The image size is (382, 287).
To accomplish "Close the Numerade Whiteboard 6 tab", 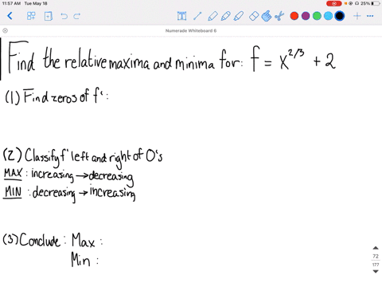I will click(x=5, y=30).
